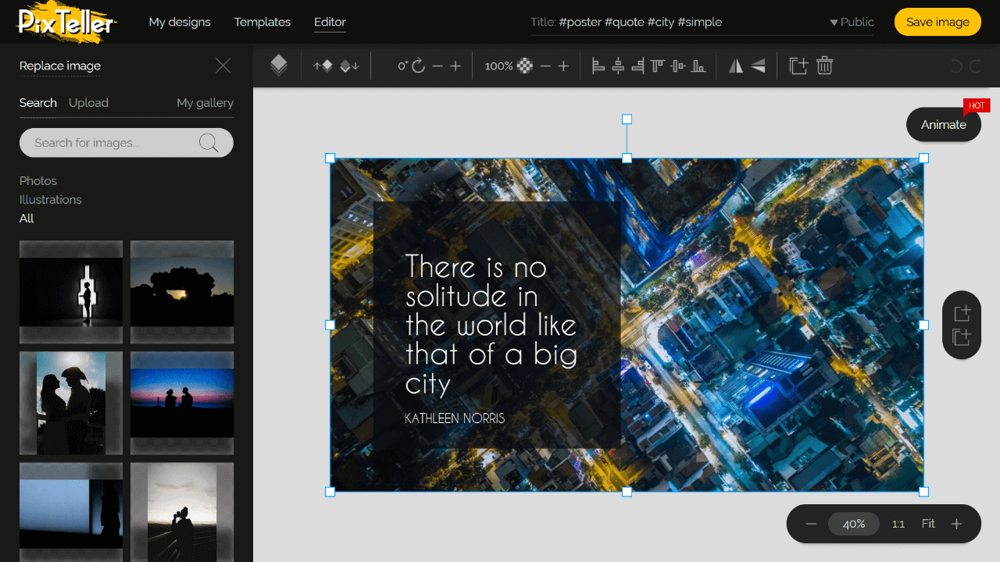Click the quote text on canvas
Screen dimensions: 1000x562
pyautogui.click(x=491, y=325)
